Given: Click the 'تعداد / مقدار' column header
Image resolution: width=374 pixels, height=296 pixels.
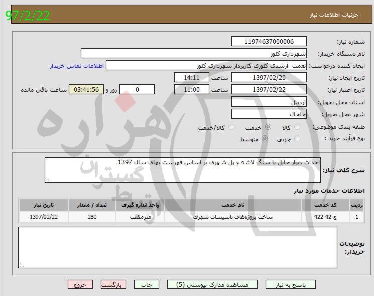Looking at the screenshot, I should tap(92, 205).
